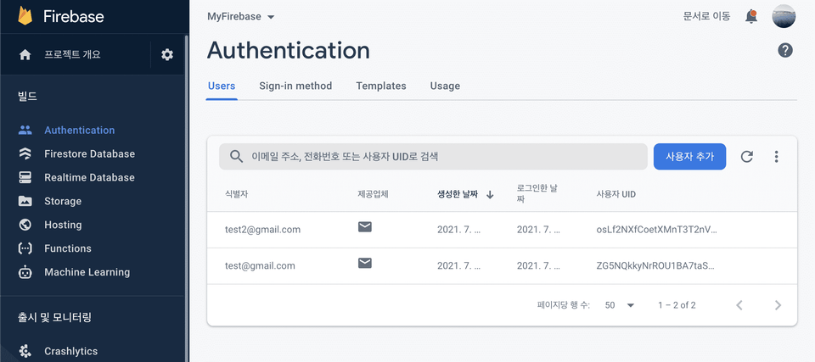Viewport: 815px width, 362px height.
Task: Go to previous page of users
Action: coord(739,305)
